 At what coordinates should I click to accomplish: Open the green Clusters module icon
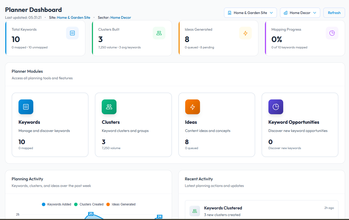(109, 107)
